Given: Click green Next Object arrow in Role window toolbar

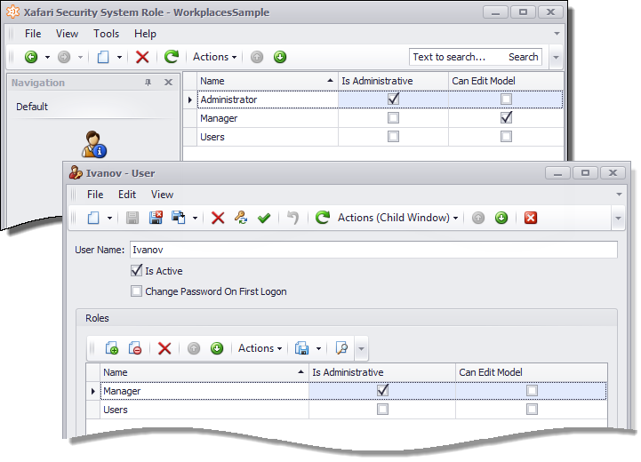Looking at the screenshot, I should pos(280,57).
